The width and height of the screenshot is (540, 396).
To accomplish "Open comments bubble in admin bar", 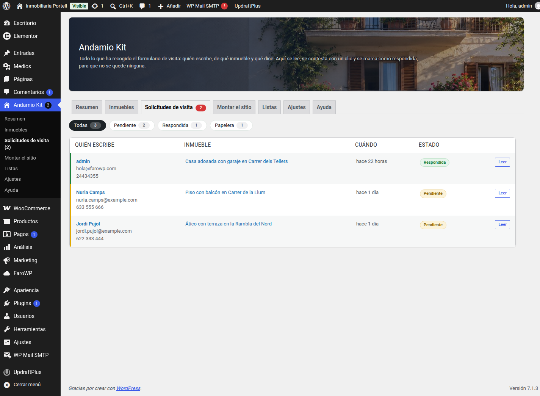I will click(142, 6).
